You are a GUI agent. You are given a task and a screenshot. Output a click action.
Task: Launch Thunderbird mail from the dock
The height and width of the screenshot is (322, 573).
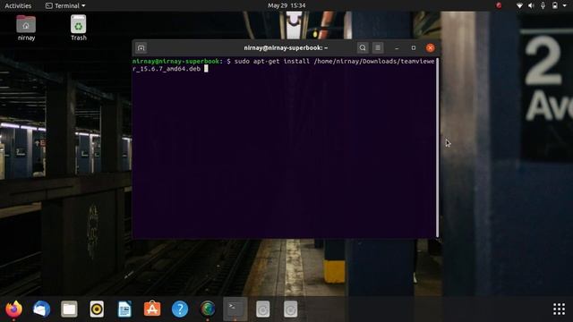41,309
